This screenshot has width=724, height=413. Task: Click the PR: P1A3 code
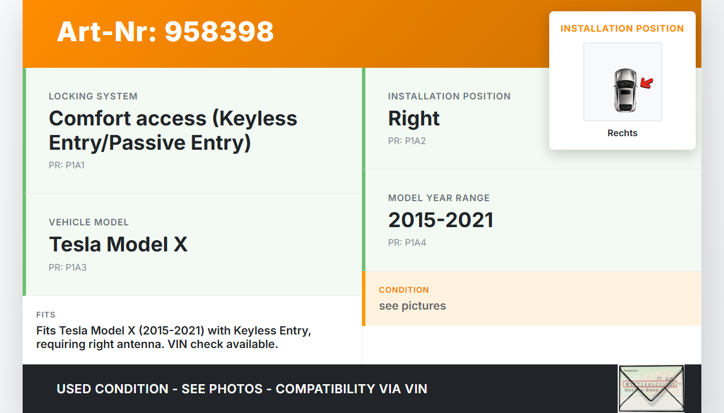[68, 267]
